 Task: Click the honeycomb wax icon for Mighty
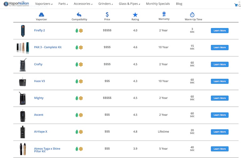(81, 98)
